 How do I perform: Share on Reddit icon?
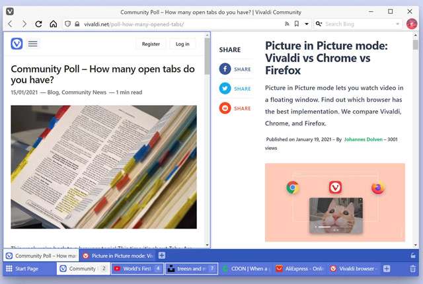[x=225, y=108]
